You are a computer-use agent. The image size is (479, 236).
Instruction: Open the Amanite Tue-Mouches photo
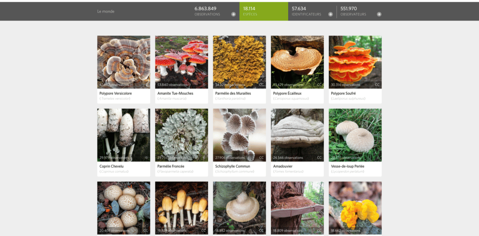click(181, 62)
